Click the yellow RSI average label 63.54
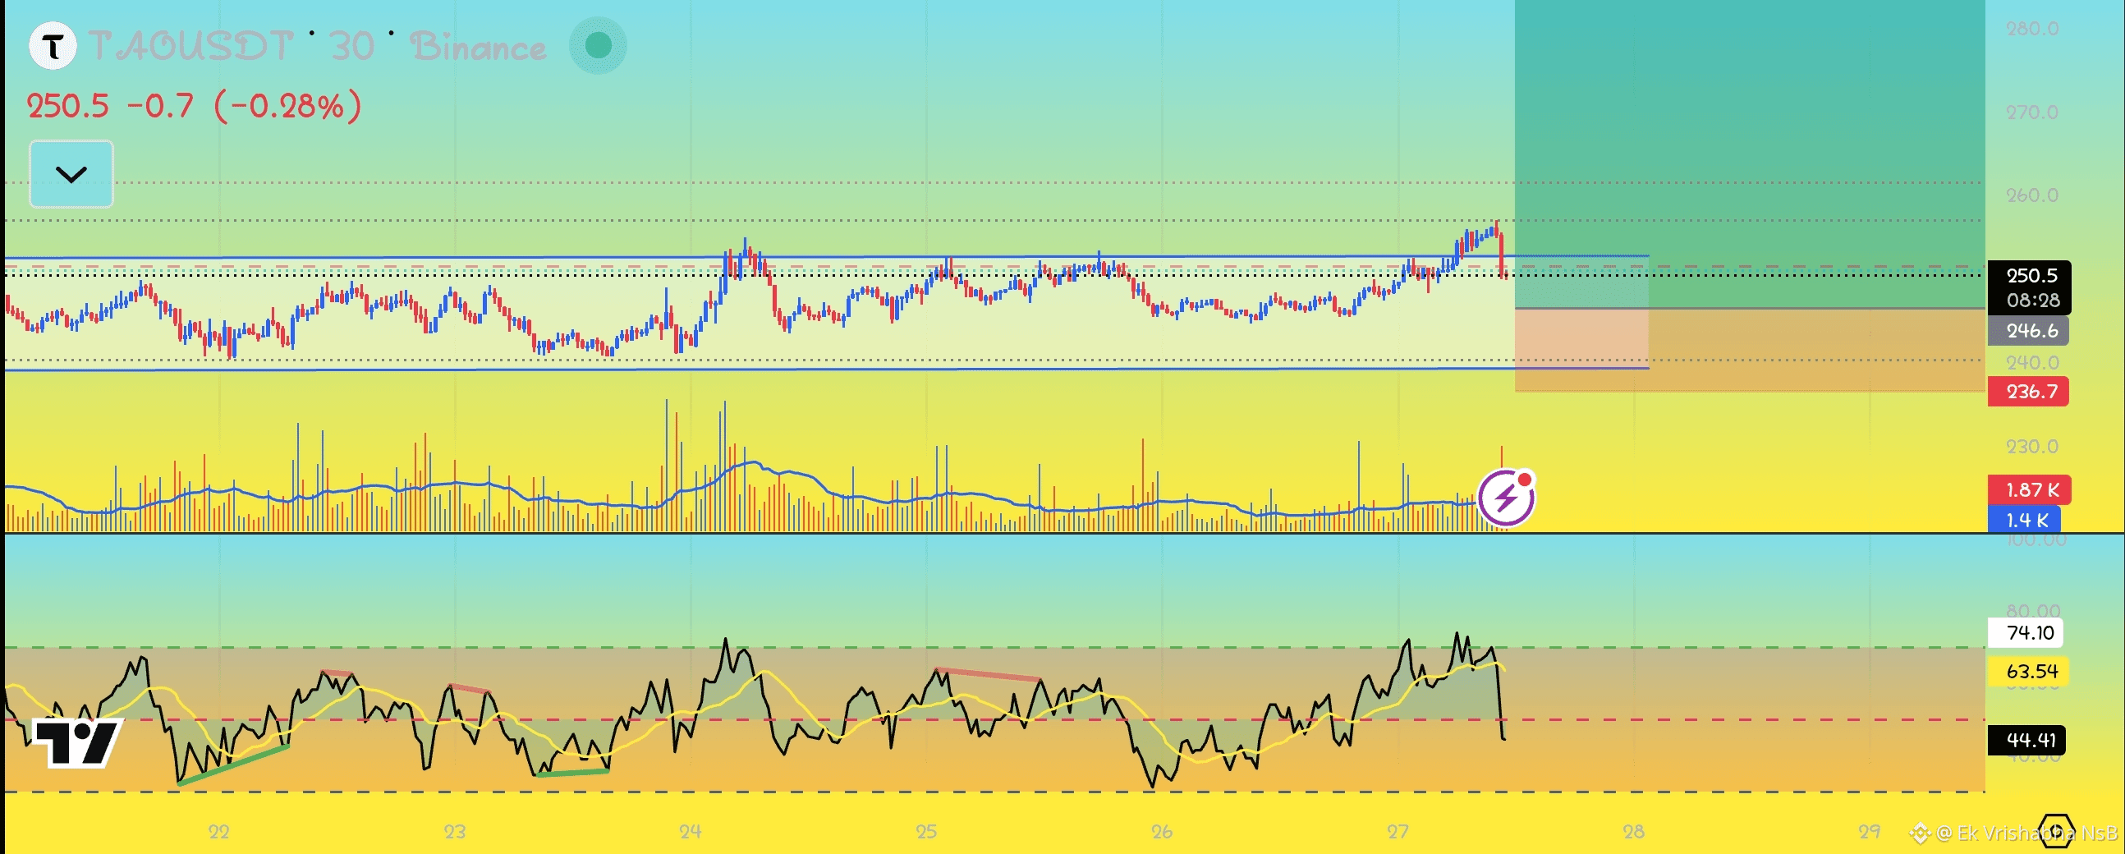 (2030, 671)
